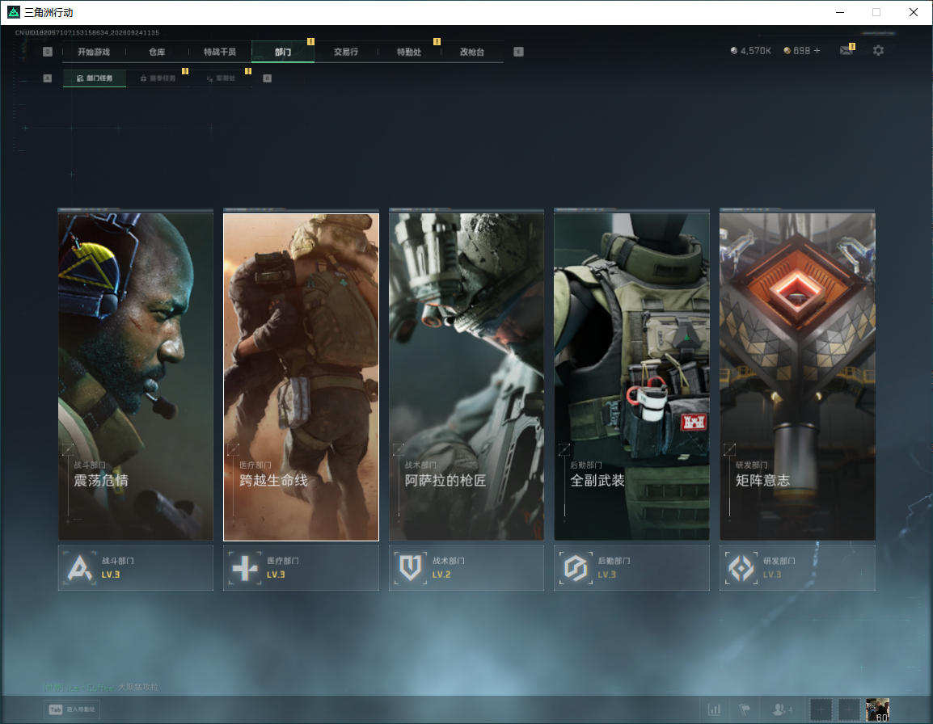Open the flag icon in bottom bar

(x=745, y=709)
